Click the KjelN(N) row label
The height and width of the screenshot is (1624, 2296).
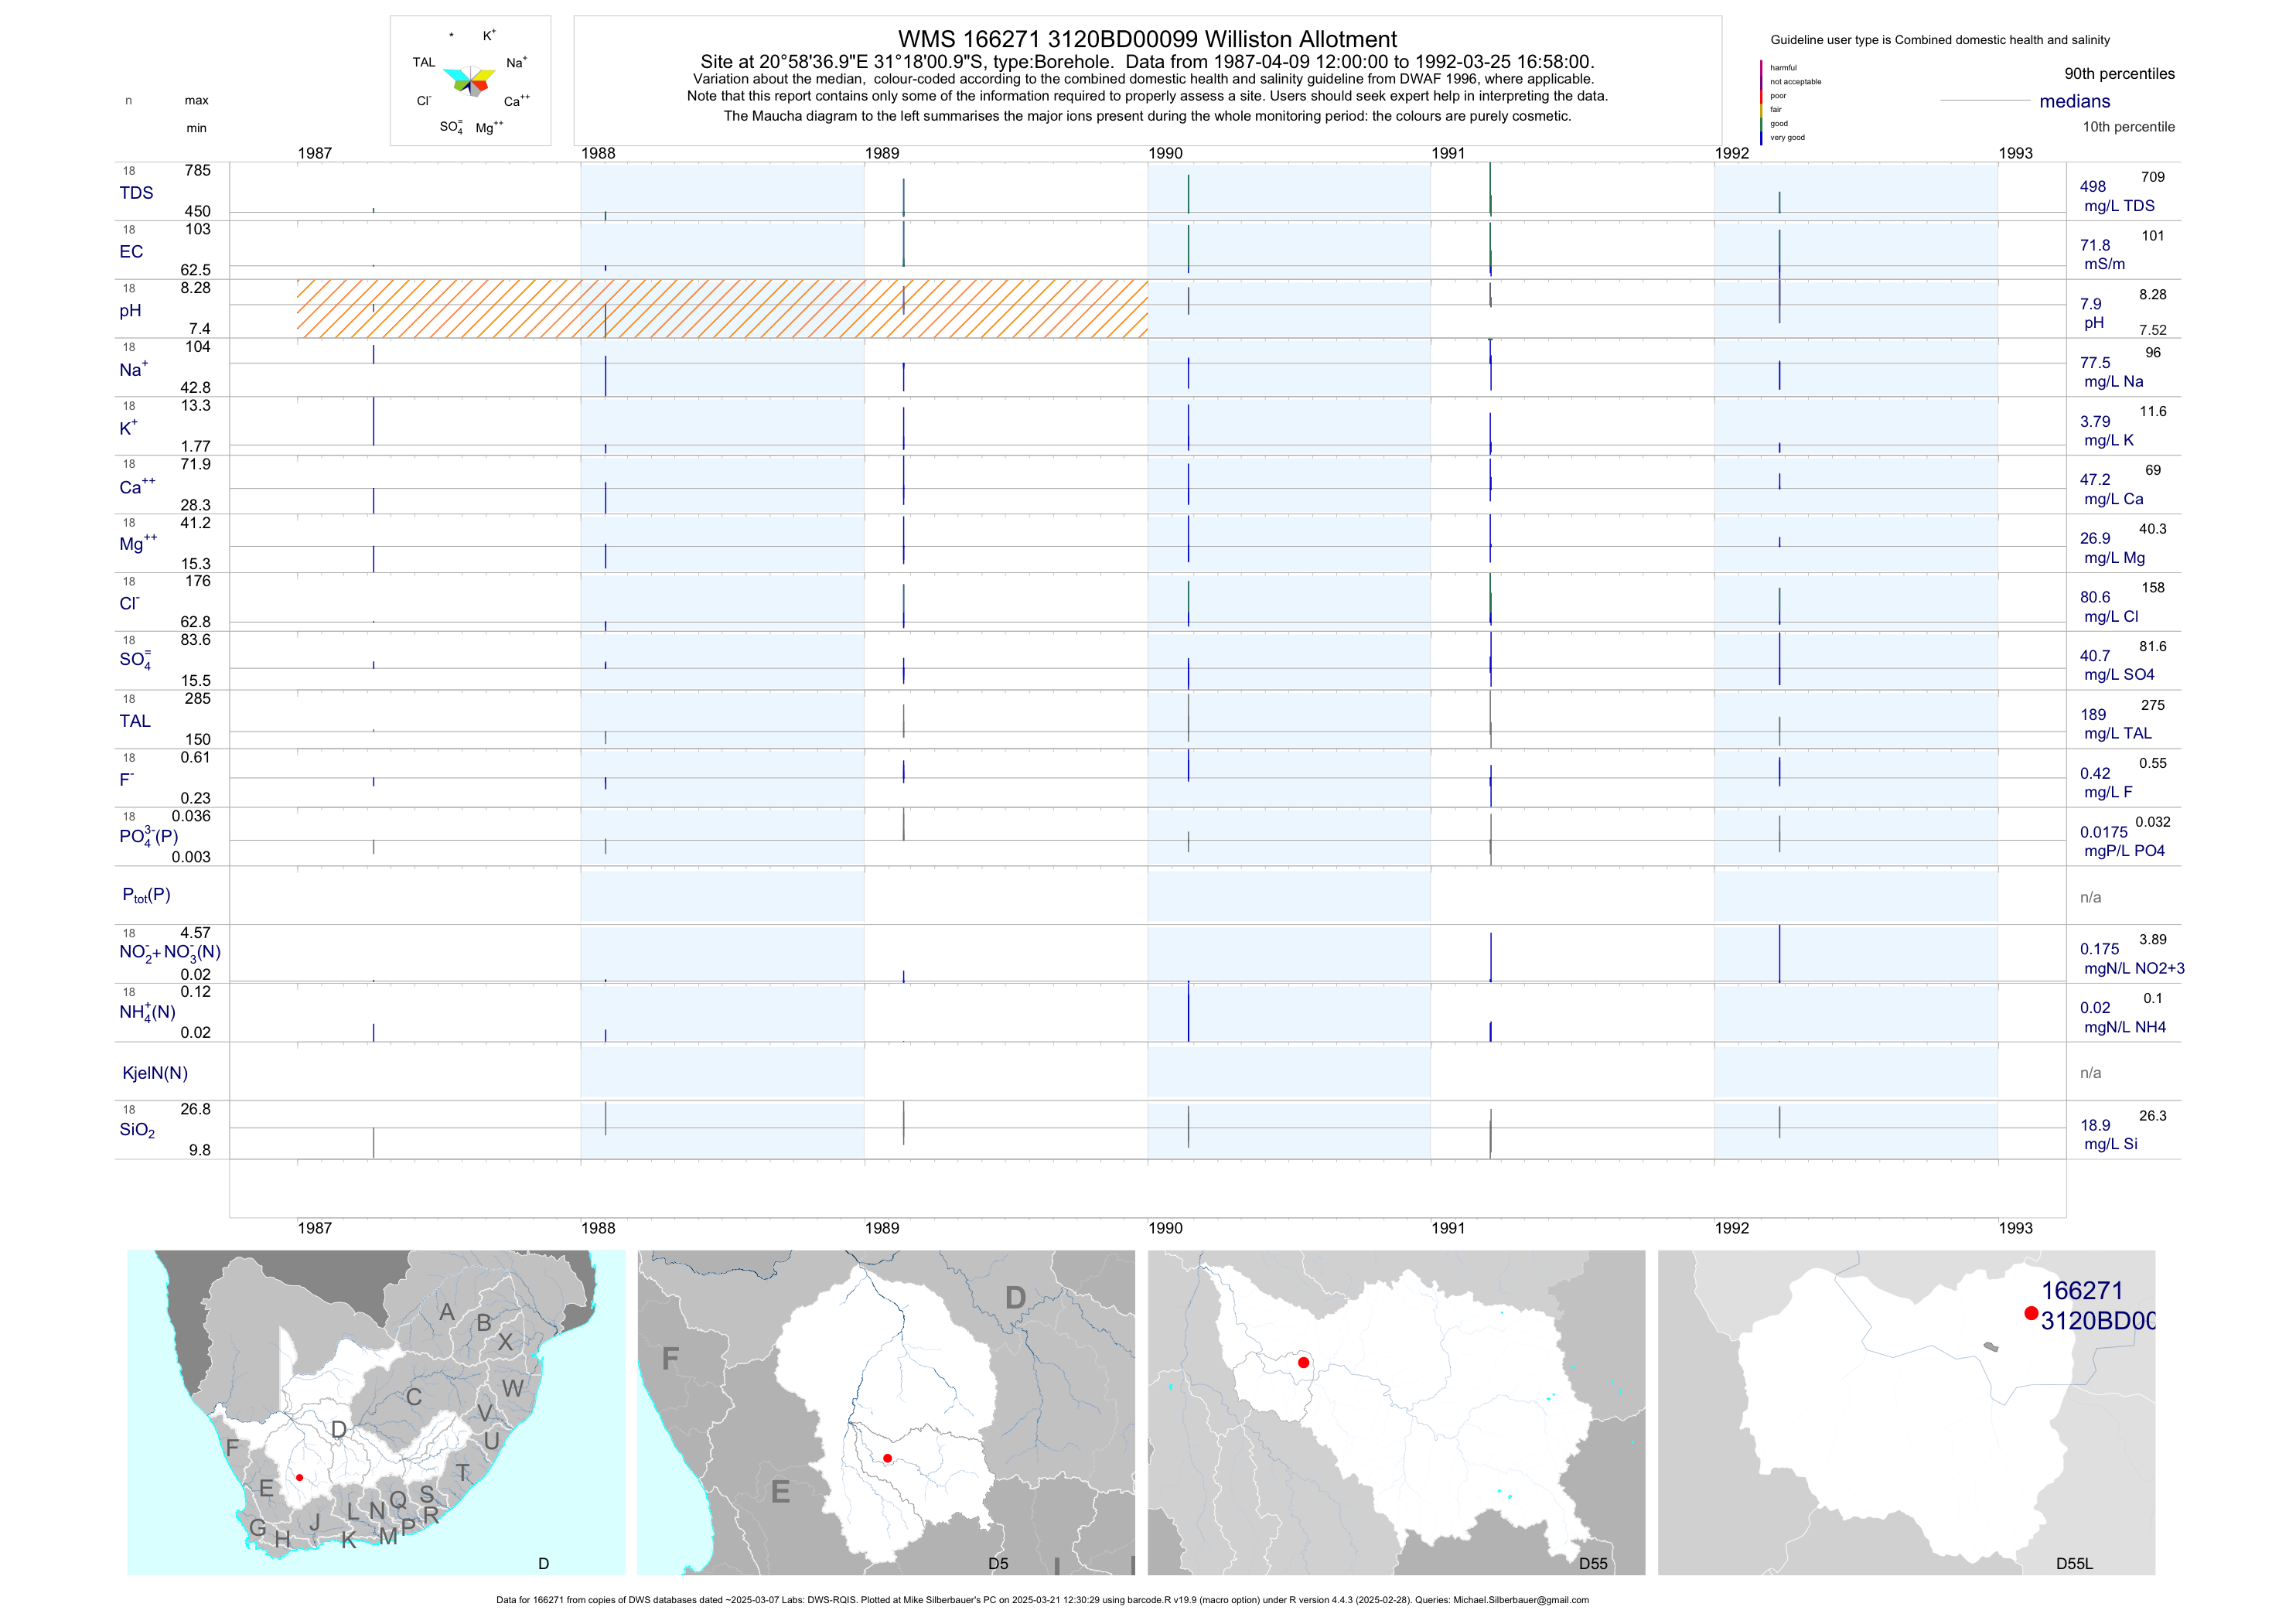click(x=154, y=1073)
